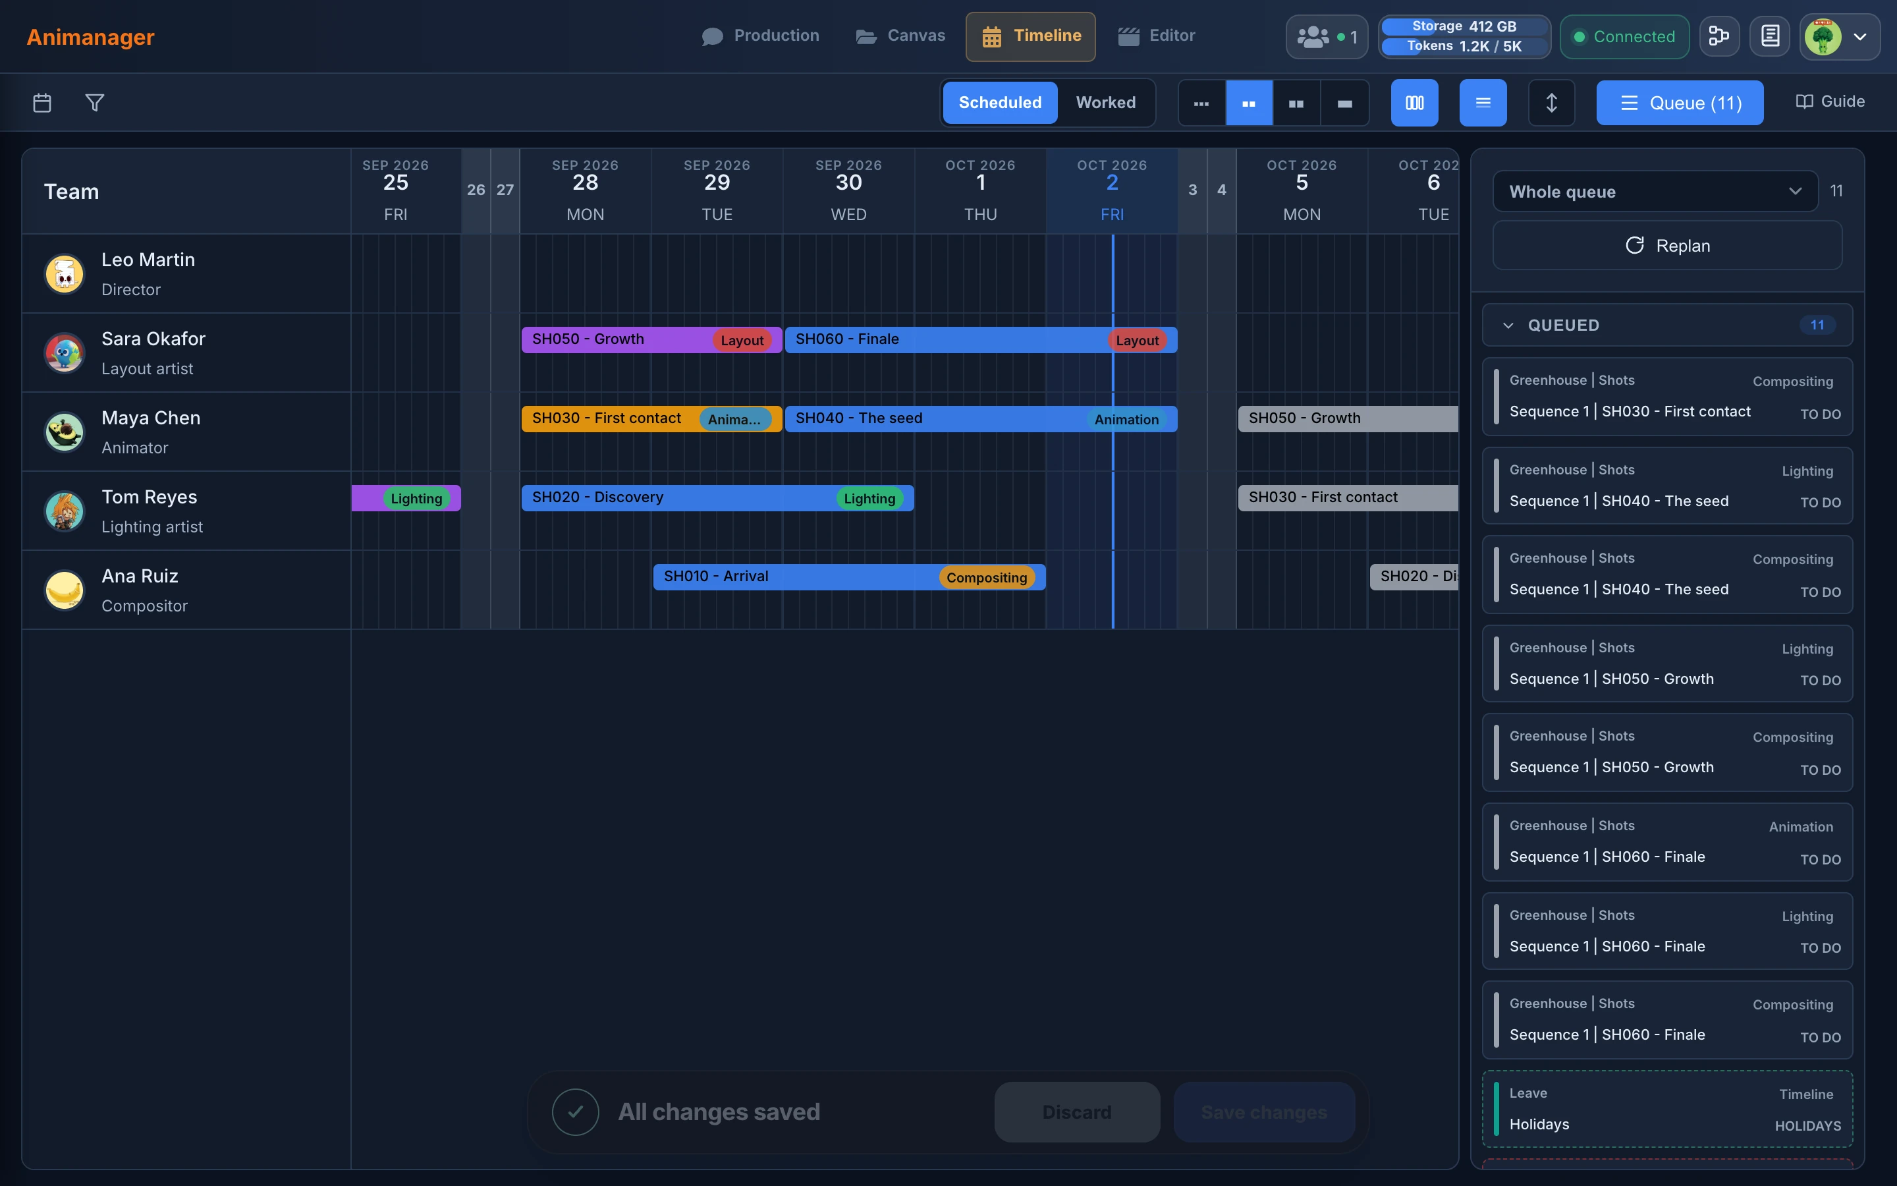Click the Anima... tag on SH030 bar
Viewport: 1897px width, 1186px height.
click(x=734, y=420)
